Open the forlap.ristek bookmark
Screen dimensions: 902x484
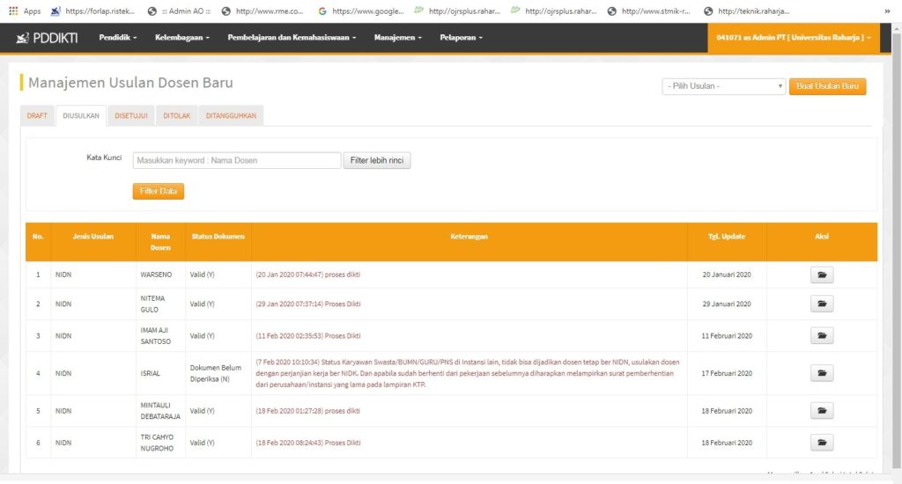(x=92, y=11)
